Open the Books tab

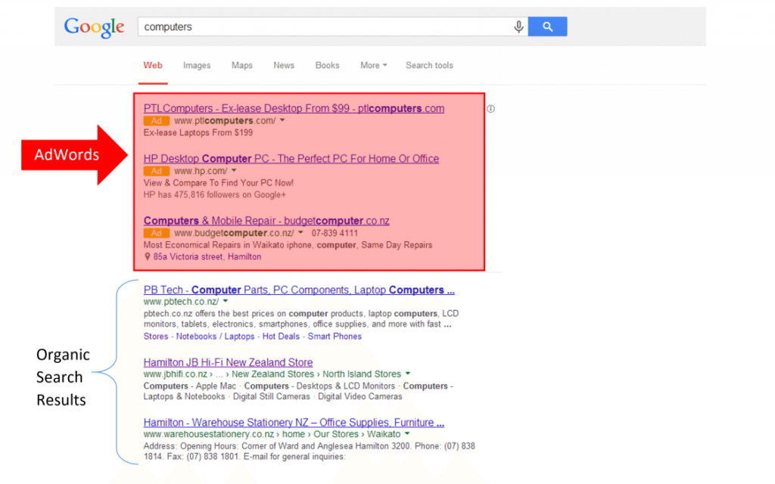pyautogui.click(x=327, y=65)
